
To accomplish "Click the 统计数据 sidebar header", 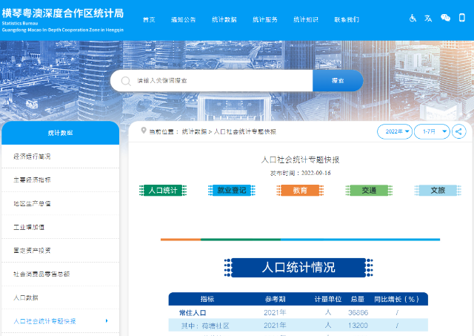I will [61, 133].
